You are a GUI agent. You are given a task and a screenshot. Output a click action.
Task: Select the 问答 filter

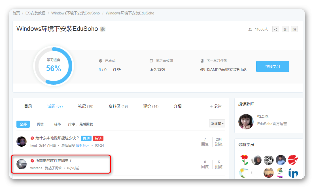pos(41,124)
